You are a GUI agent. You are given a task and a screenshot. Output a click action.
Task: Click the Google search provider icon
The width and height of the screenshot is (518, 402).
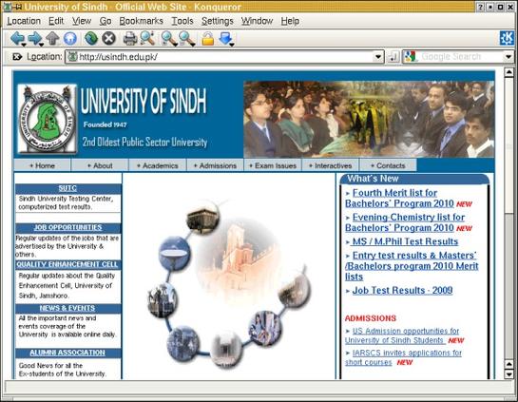[x=410, y=57]
